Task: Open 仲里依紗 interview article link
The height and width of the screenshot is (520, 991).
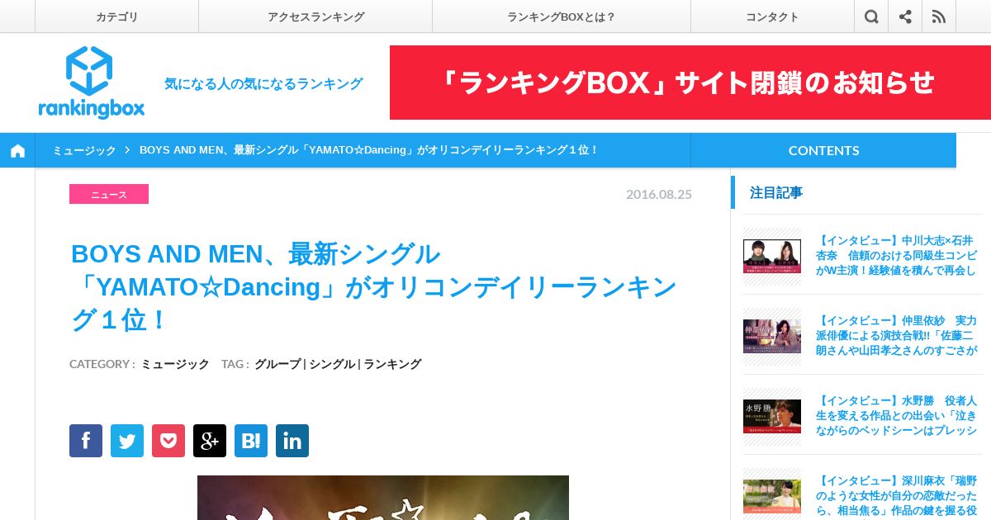Action: pyautogui.click(x=896, y=335)
